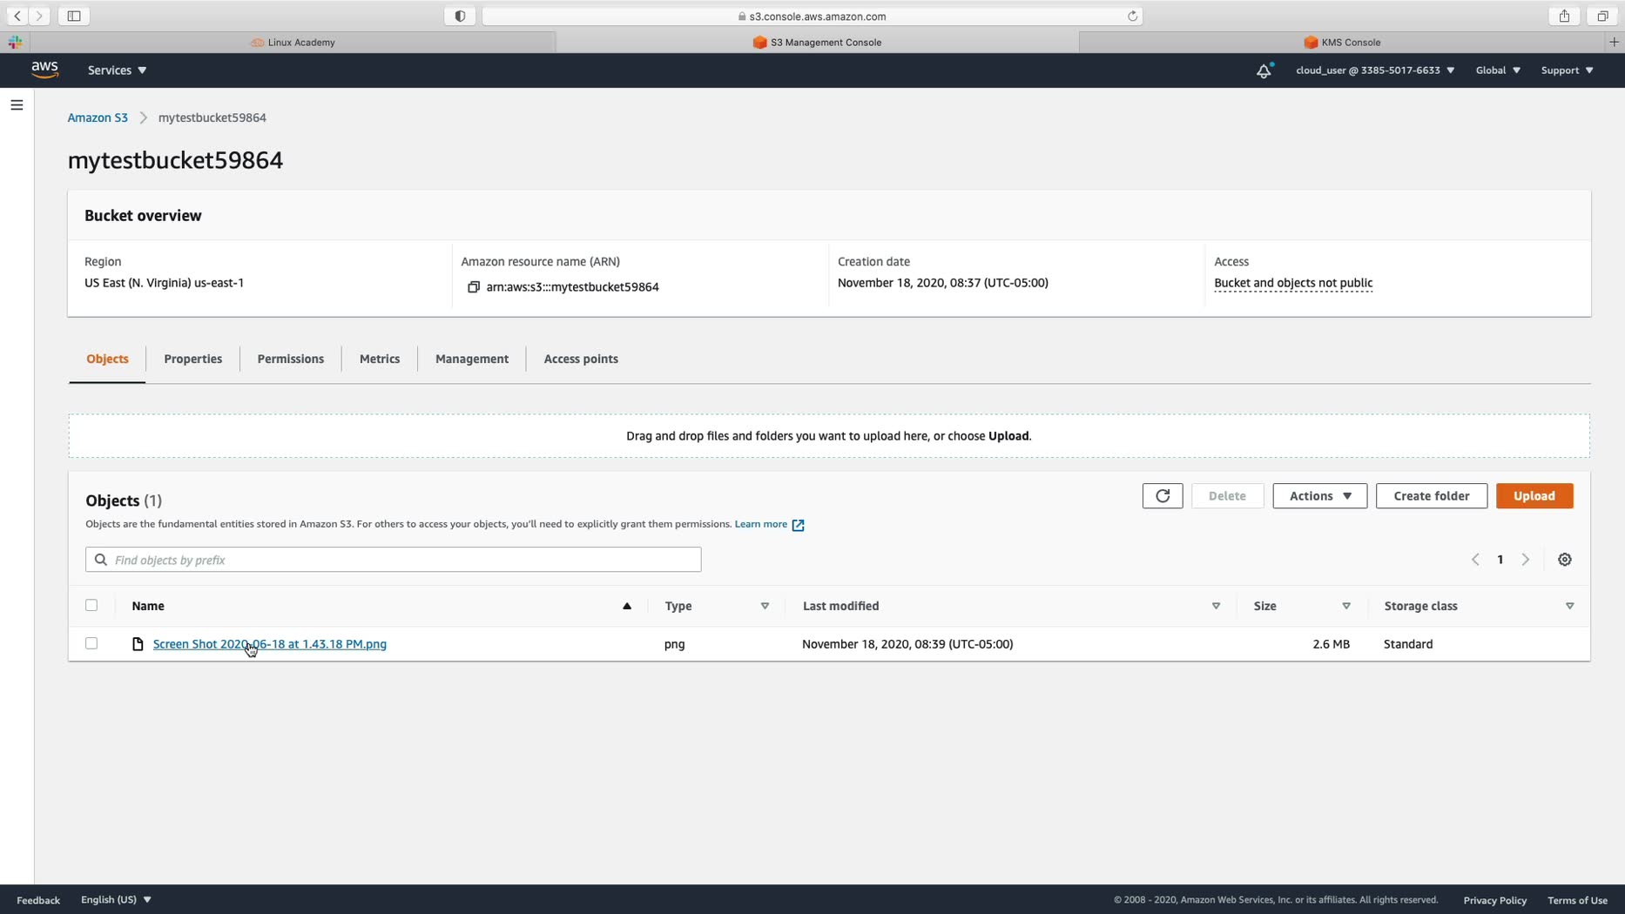The height and width of the screenshot is (914, 1625).
Task: Copy the bucket ARN to clipboard
Action: 474,287
